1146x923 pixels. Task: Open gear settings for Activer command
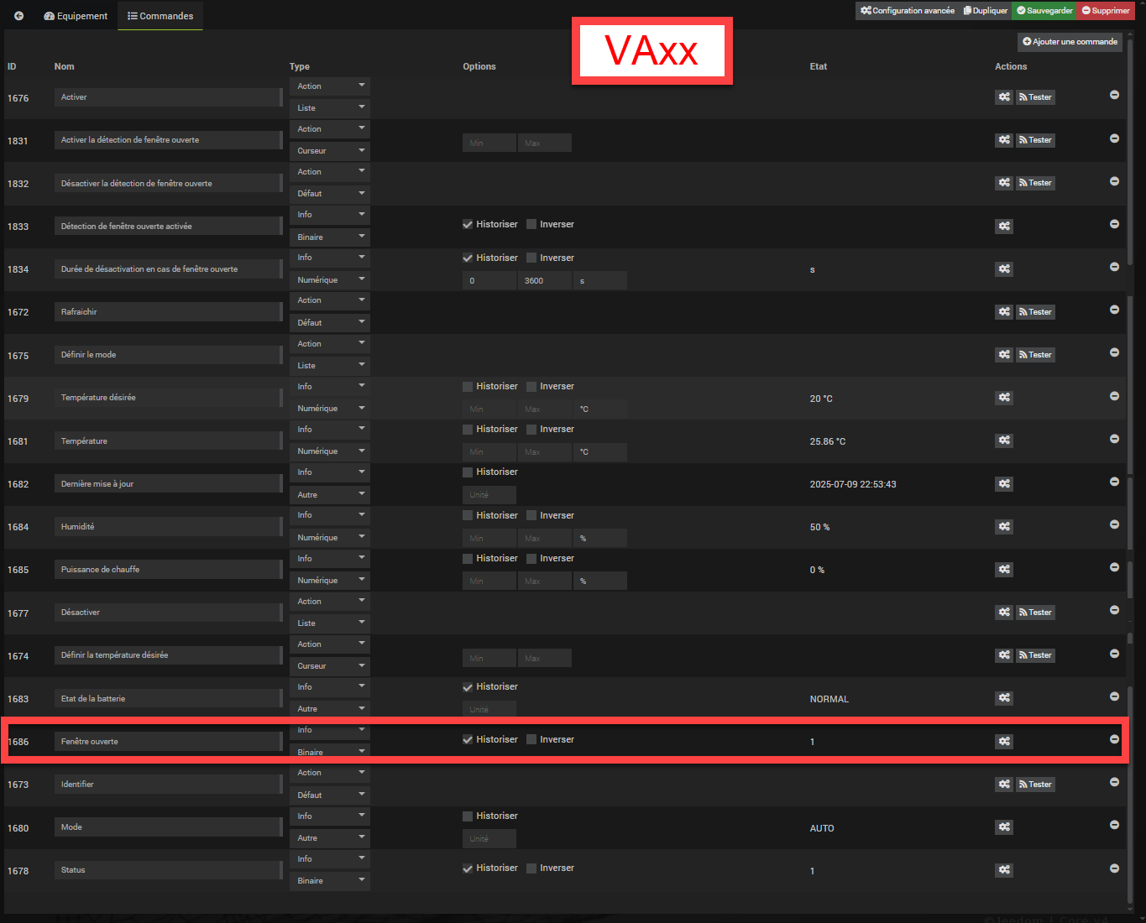1004,97
